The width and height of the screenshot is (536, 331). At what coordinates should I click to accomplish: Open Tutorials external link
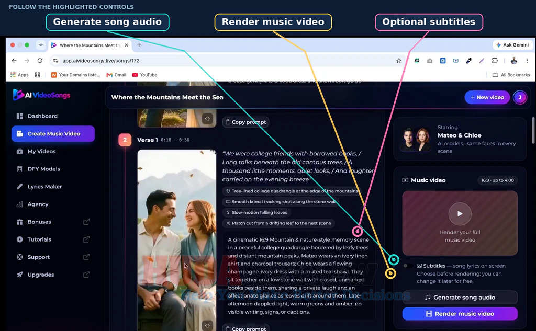53,239
